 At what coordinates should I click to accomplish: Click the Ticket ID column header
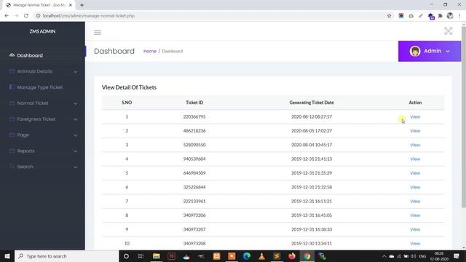[194, 103]
